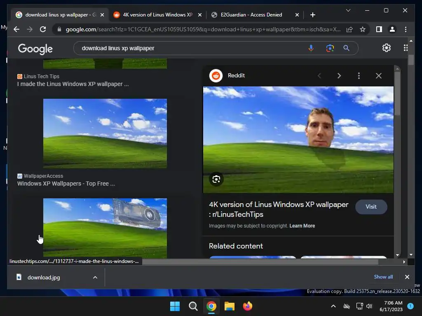Open Windows taskbar search
The image size is (422, 316).
pyautogui.click(x=193, y=306)
